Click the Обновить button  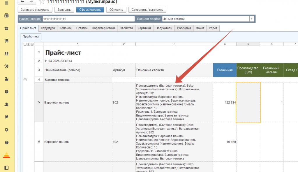116,10
